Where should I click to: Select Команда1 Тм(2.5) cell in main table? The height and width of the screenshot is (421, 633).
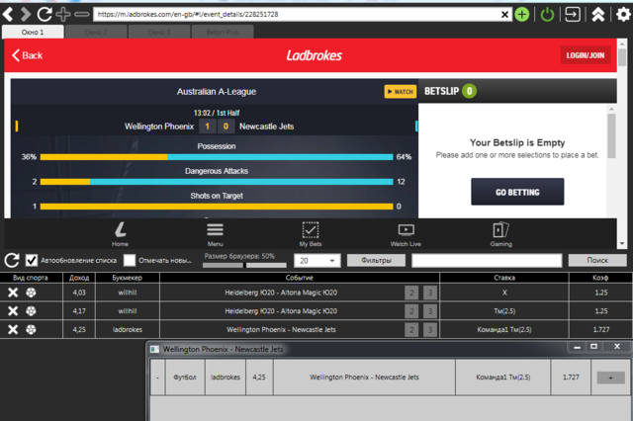pyautogui.click(x=504, y=329)
